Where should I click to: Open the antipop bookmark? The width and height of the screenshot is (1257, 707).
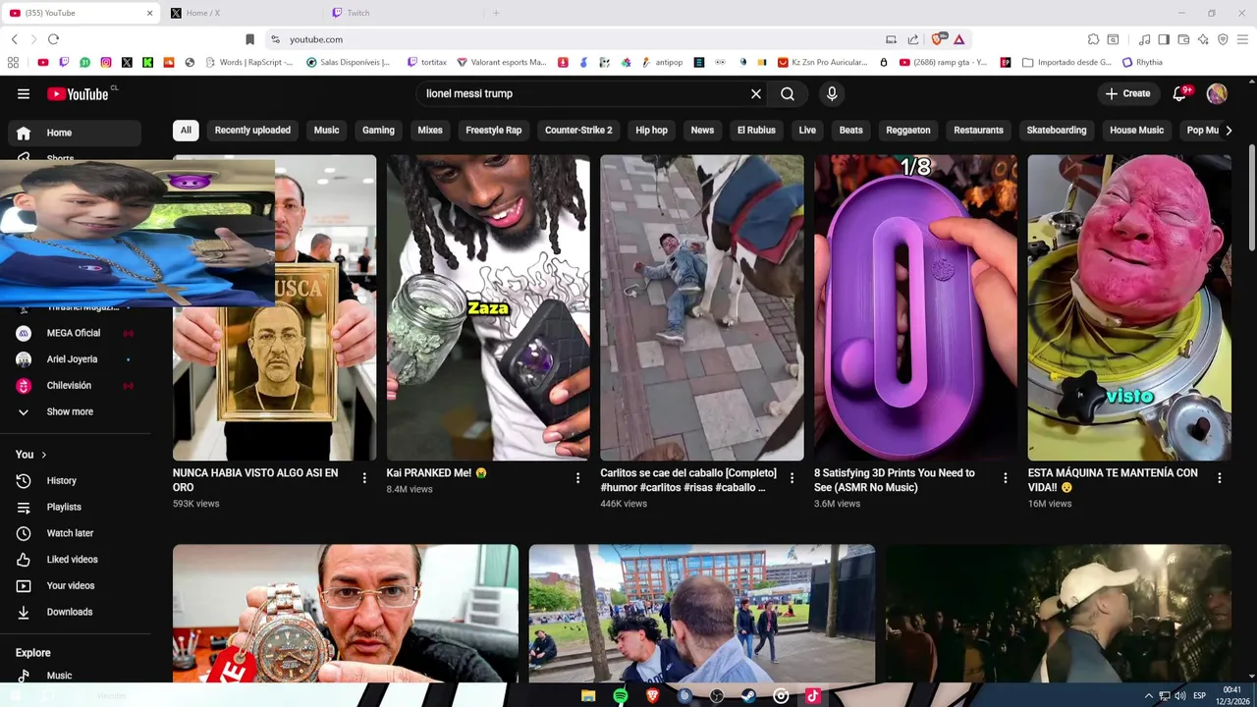click(662, 62)
